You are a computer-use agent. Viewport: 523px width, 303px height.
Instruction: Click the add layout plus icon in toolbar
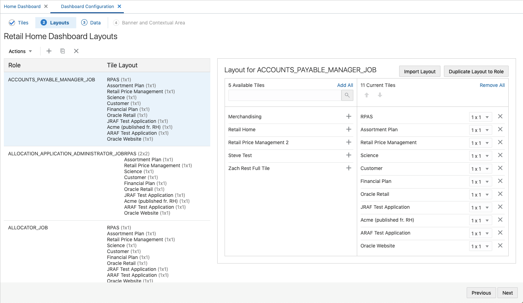click(x=49, y=51)
